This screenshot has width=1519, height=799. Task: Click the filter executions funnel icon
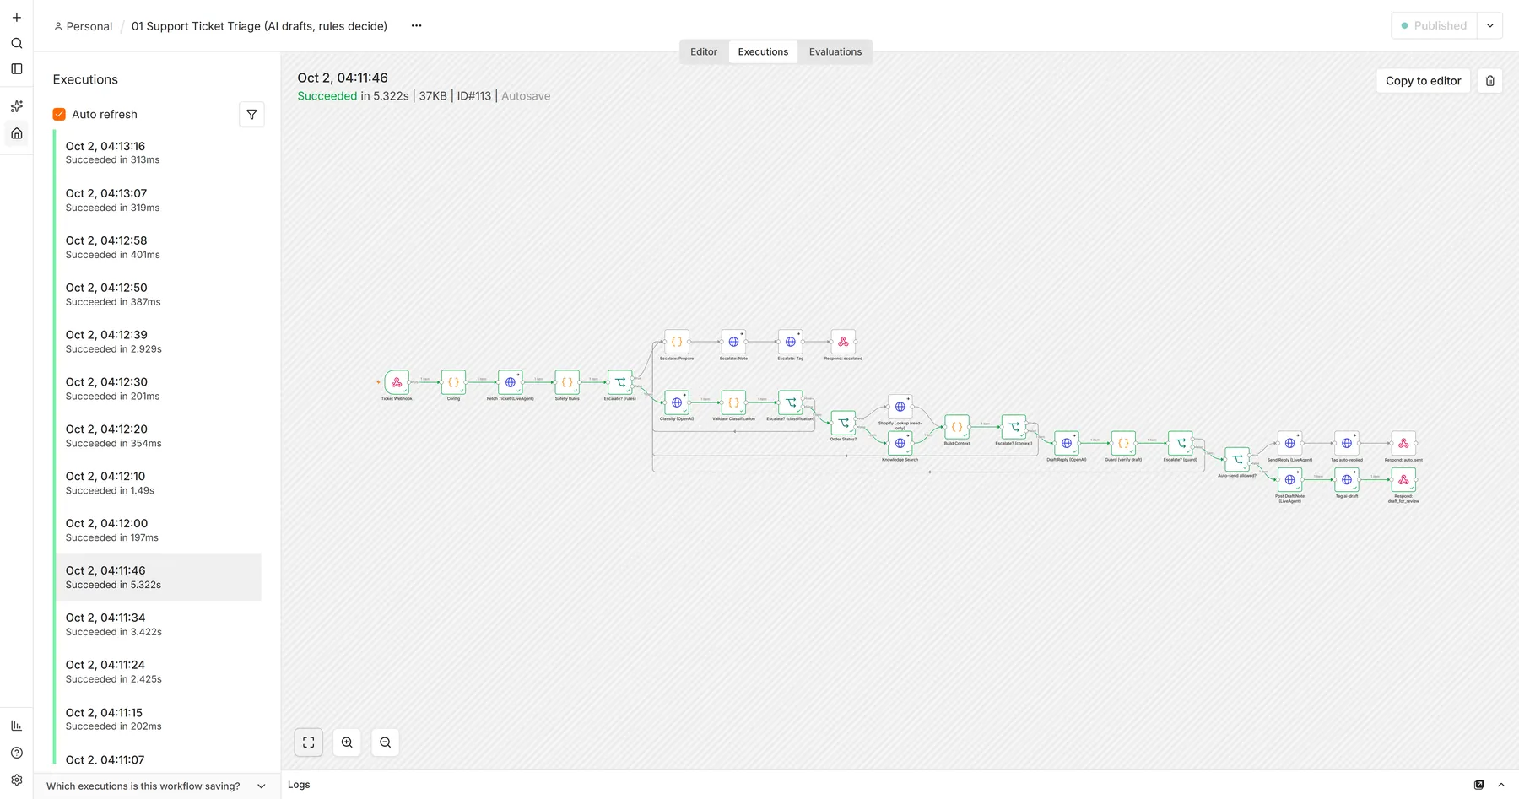[x=251, y=115]
